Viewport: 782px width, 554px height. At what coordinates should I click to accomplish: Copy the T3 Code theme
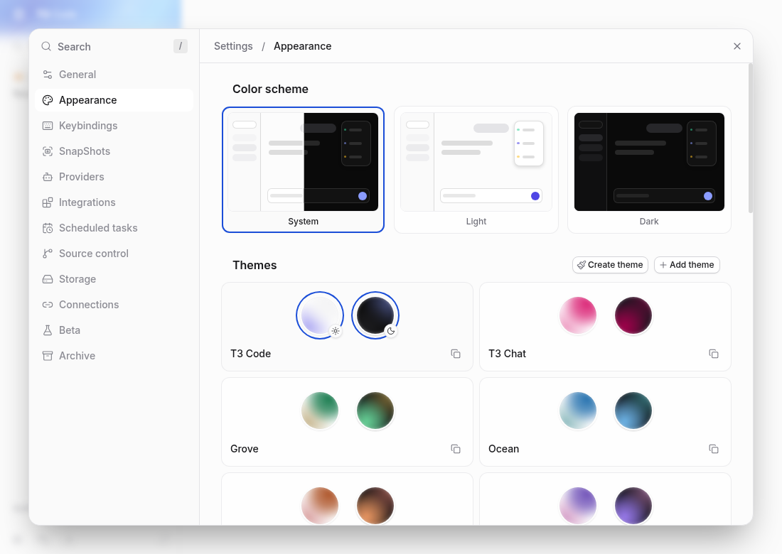456,354
